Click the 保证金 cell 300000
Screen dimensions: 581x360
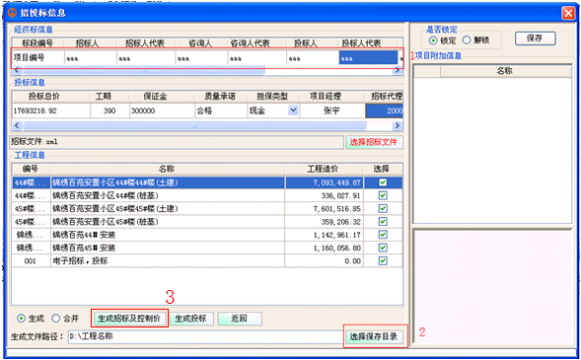click(162, 110)
